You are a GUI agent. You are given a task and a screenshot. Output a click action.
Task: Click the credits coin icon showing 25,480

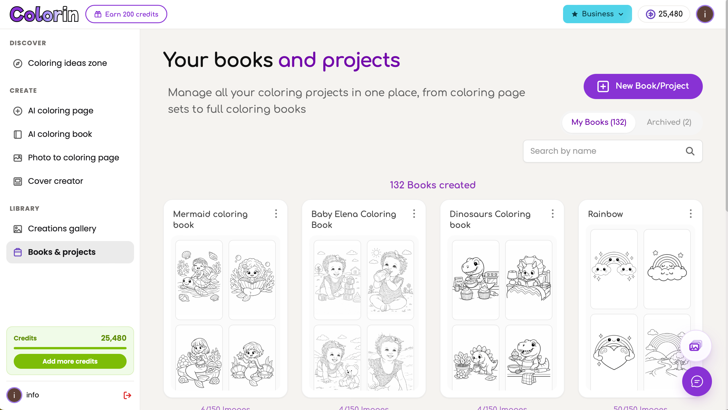pyautogui.click(x=651, y=14)
